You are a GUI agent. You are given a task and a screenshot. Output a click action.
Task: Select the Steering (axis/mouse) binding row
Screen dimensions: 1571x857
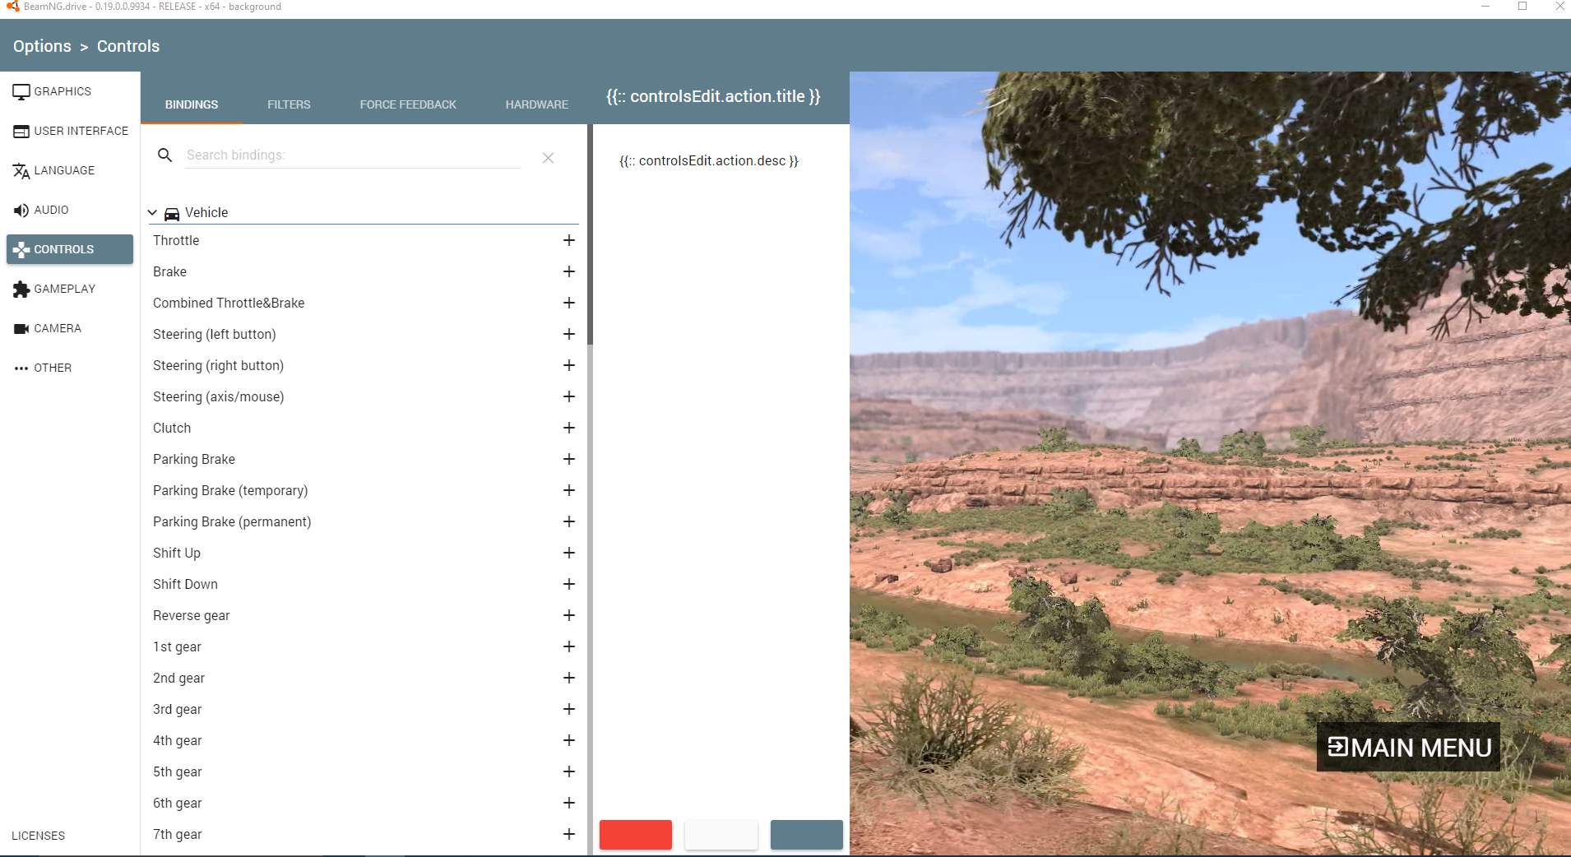[364, 396]
